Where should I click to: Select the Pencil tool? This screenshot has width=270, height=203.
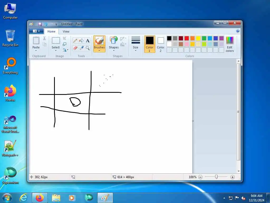coord(75,40)
